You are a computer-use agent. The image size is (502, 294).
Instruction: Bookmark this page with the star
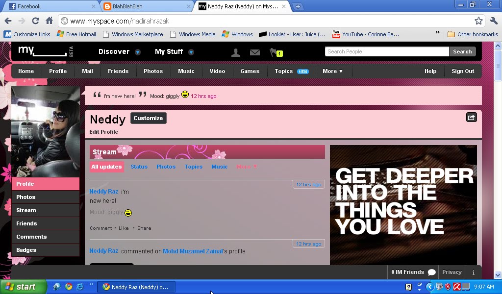point(478,21)
